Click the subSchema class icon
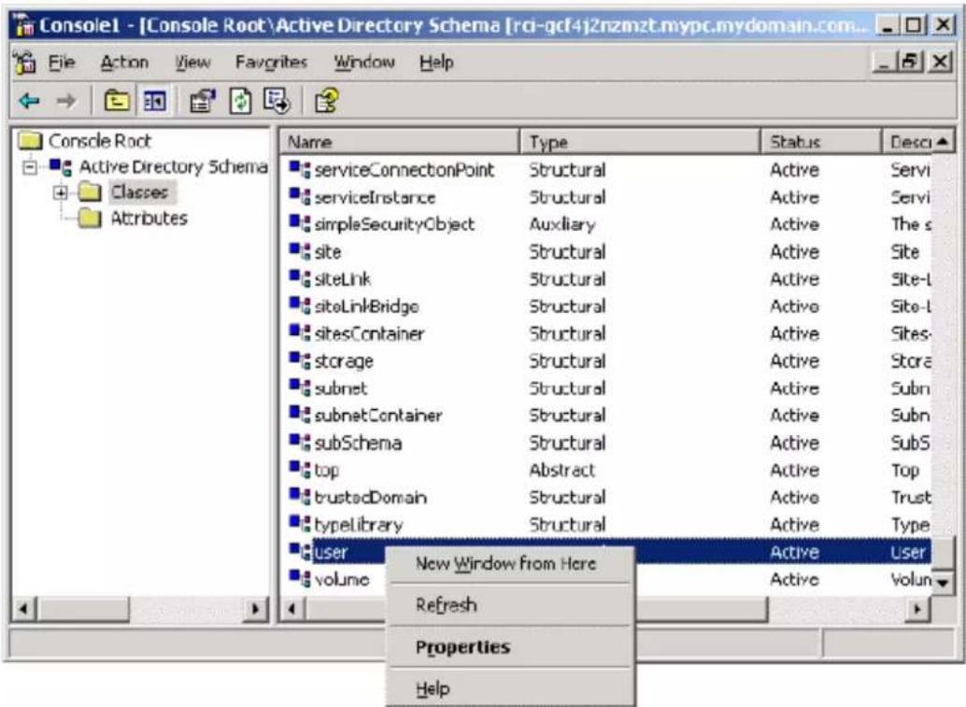This screenshot has height=707, width=966. [300, 442]
